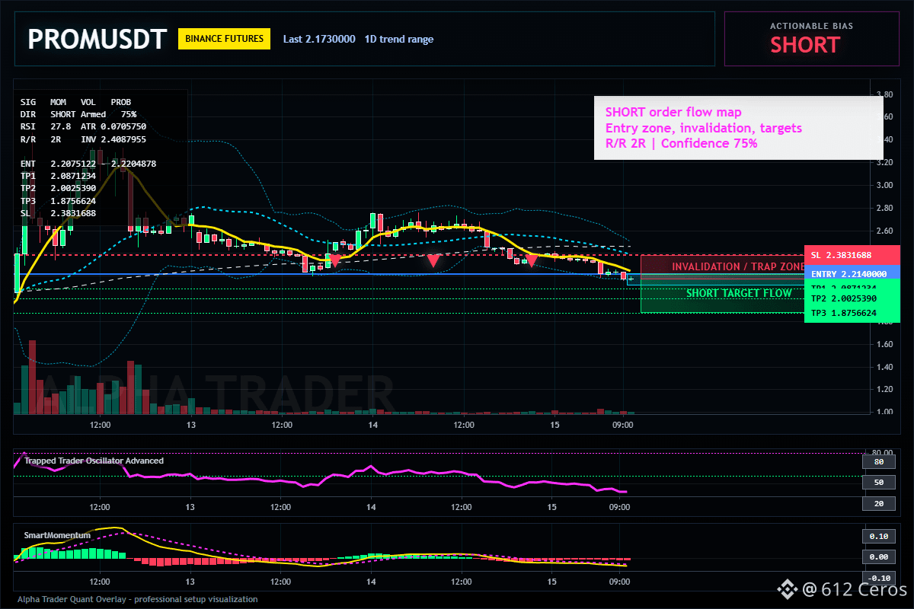Click Entry zone, invalidation, targets note line
914x609 pixels.
[x=704, y=128]
